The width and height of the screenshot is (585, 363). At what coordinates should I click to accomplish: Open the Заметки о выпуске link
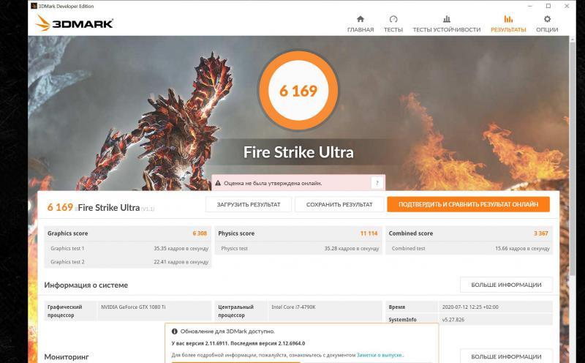coord(380,355)
